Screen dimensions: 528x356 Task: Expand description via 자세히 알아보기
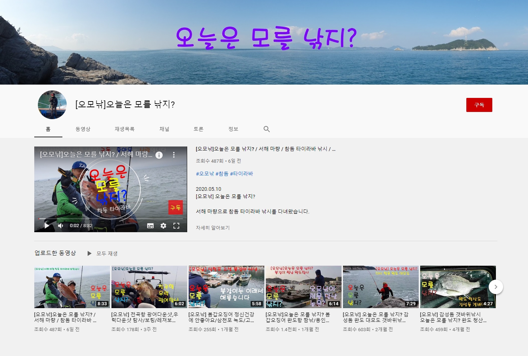click(x=213, y=227)
